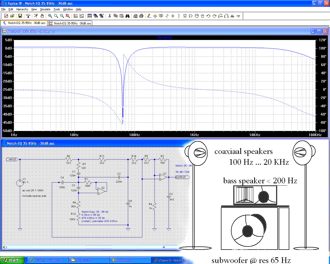Pick the Inductor placement tool

tap(179, 16)
